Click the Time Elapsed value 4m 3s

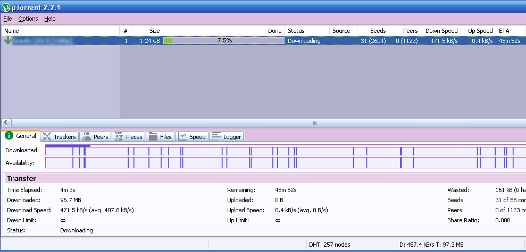(x=68, y=190)
